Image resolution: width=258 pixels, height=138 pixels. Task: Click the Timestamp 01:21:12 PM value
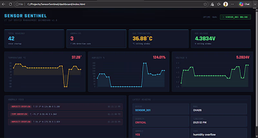(x=200, y=123)
